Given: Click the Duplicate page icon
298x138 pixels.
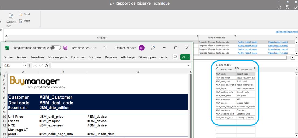Looking at the screenshot, I should [11, 16].
